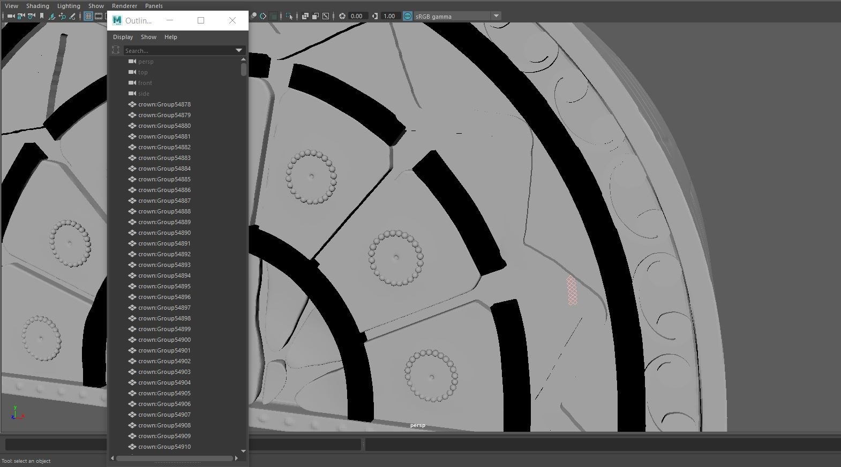Activate the 2D Pan/Zoom icon
This screenshot has width=841, height=467.
point(62,16)
